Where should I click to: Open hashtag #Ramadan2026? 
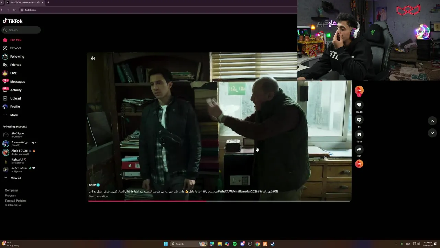tap(247, 192)
